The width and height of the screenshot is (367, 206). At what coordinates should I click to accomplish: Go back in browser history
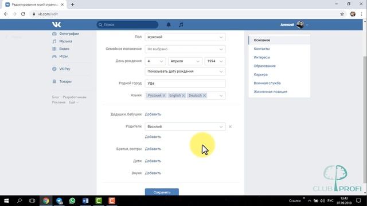6,14
